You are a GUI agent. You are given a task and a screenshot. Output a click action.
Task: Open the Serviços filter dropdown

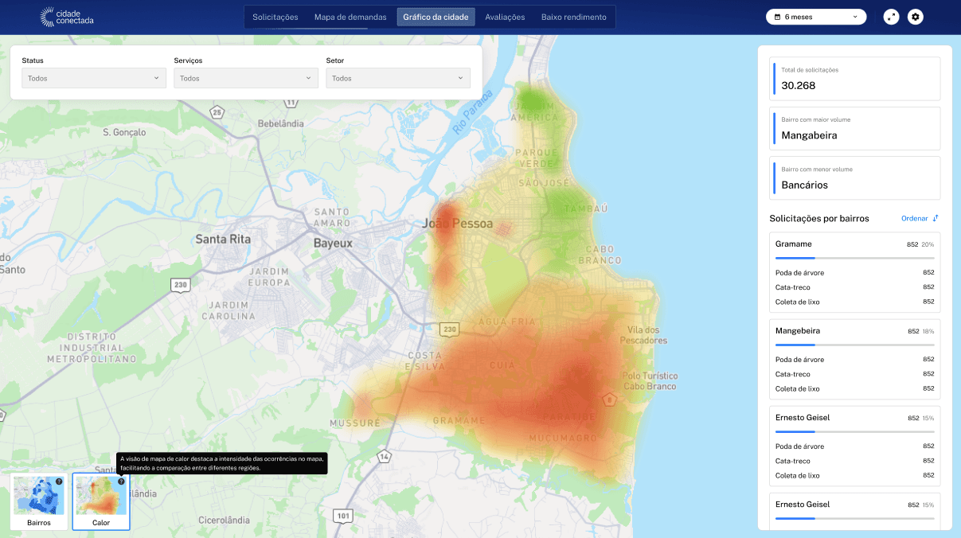coord(246,78)
